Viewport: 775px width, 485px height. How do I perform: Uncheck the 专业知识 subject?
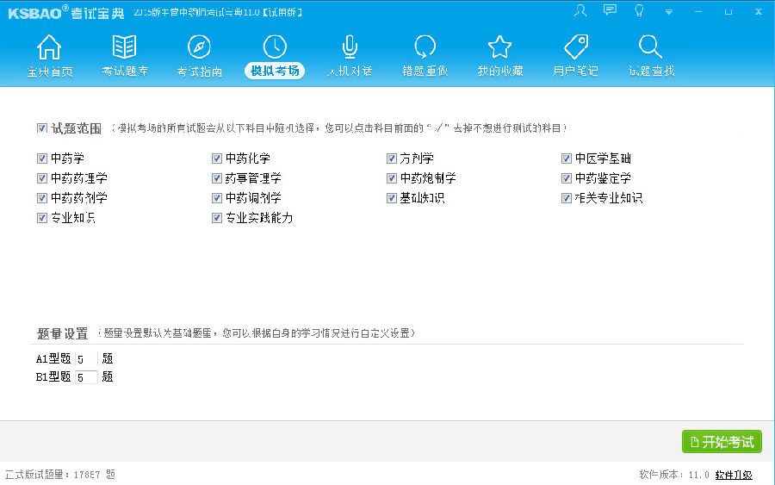click(42, 218)
